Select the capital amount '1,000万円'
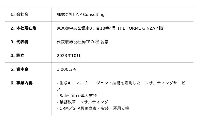 click(66, 69)
